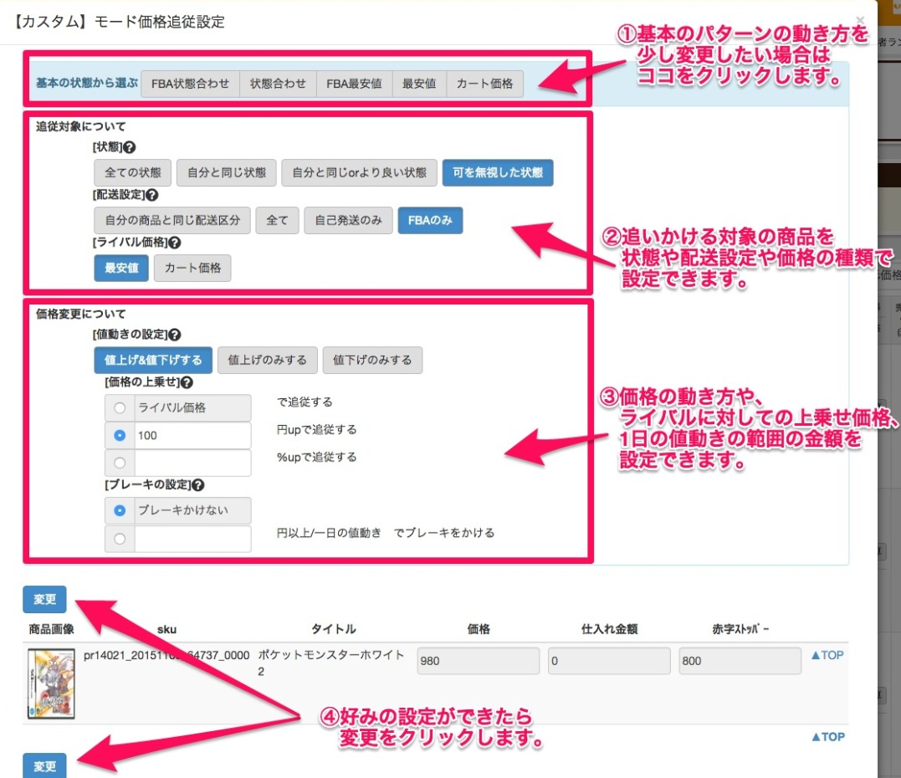The image size is (901, 778).
Task: Click help icon beside ライバル価格 label
Action: [x=174, y=243]
